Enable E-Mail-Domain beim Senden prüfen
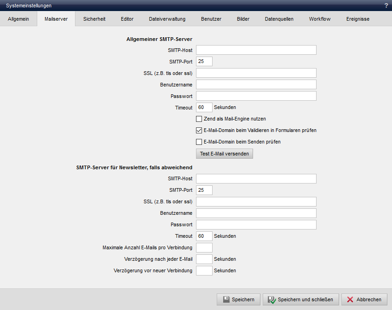 pos(199,142)
